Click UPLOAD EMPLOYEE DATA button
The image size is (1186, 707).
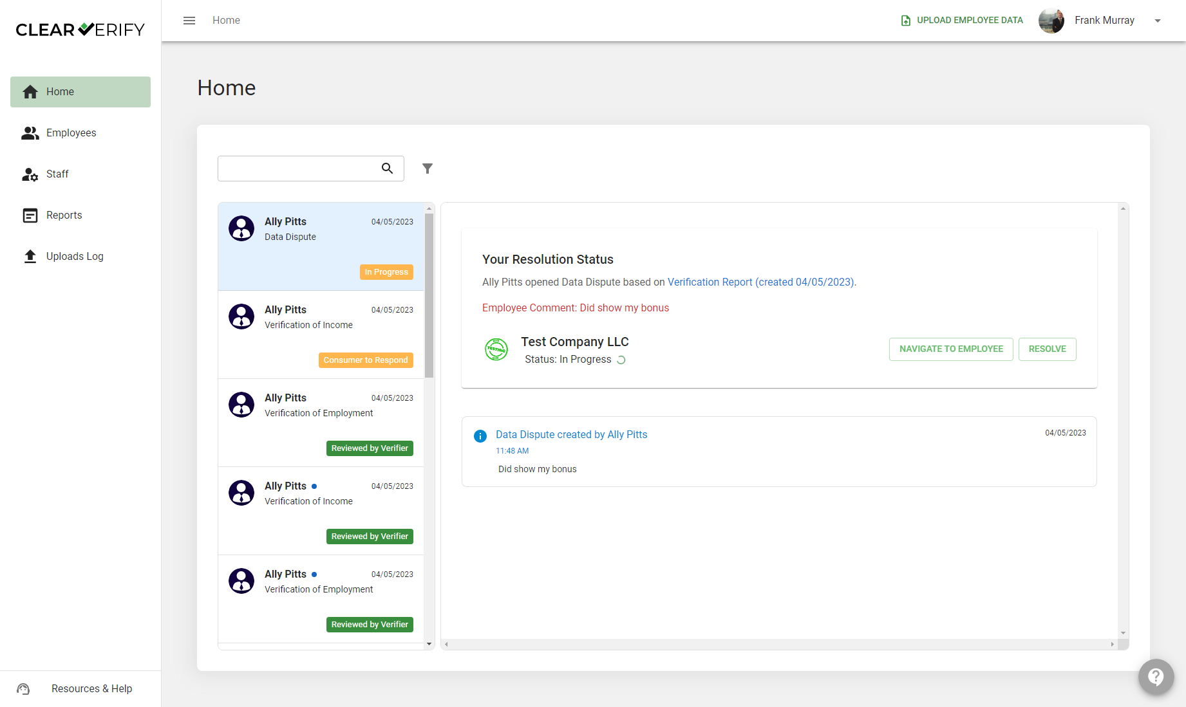coord(962,21)
